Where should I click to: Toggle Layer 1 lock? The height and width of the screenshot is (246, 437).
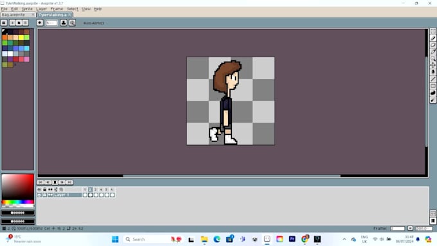44,195
